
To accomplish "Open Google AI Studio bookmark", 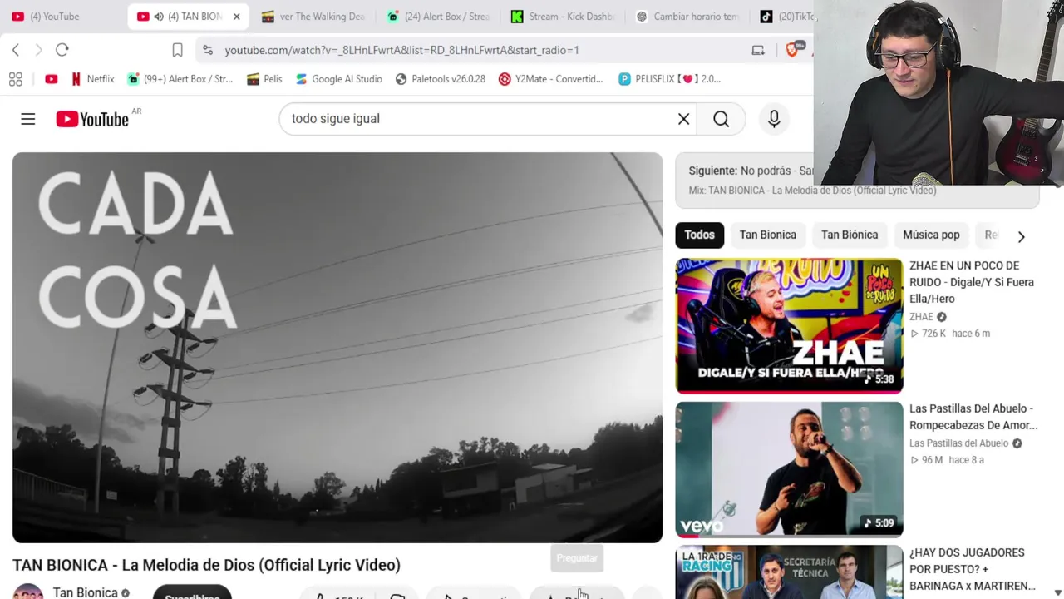I will point(338,79).
